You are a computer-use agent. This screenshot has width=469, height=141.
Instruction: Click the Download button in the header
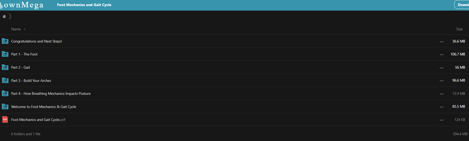point(462,5)
